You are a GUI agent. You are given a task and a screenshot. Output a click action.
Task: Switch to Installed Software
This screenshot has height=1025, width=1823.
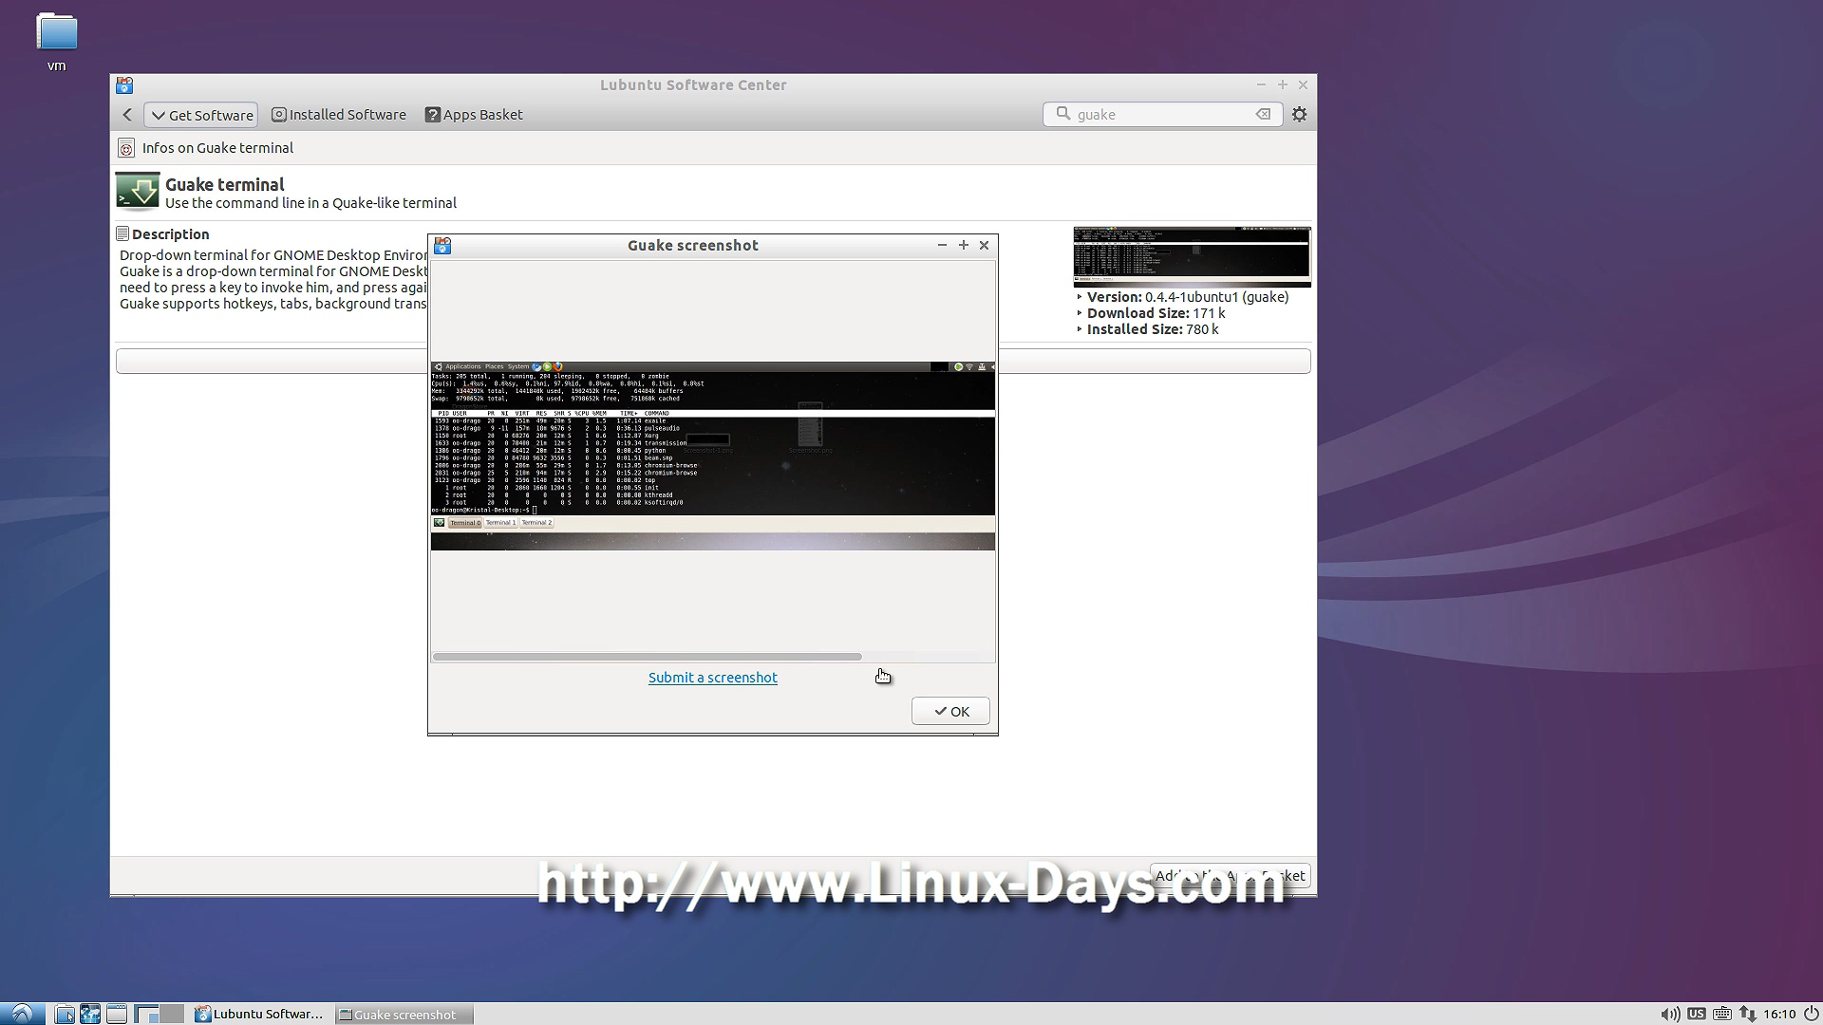339,115
